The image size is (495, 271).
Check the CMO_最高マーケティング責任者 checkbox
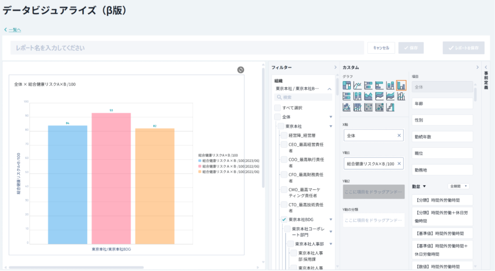pyautogui.click(x=284, y=190)
